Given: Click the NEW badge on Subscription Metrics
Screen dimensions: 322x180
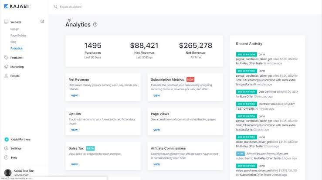Looking at the screenshot, I should pos(190,79).
